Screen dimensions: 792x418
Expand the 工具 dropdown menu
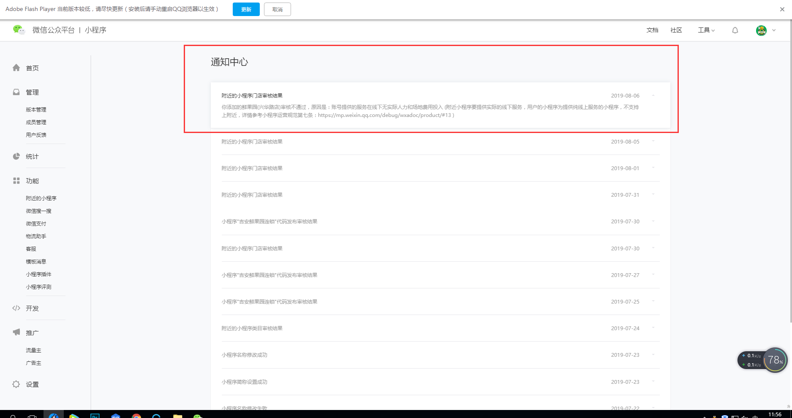click(x=706, y=30)
